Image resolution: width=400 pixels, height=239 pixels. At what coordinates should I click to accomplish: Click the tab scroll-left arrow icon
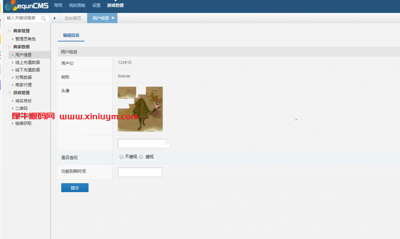click(x=54, y=18)
